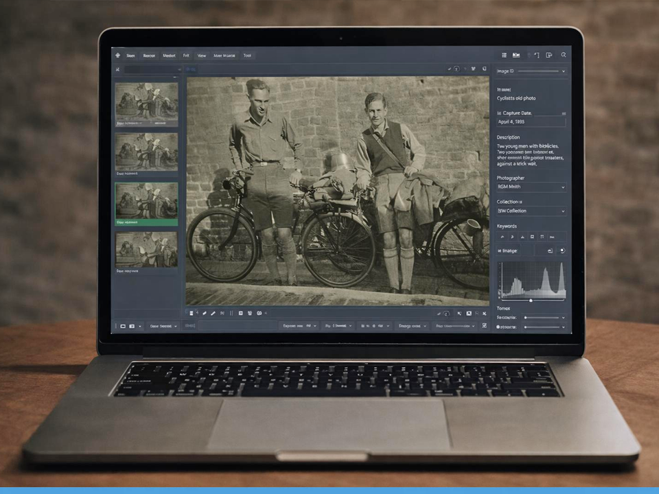
Task: Click the Capture Date field
Action: (x=531, y=122)
